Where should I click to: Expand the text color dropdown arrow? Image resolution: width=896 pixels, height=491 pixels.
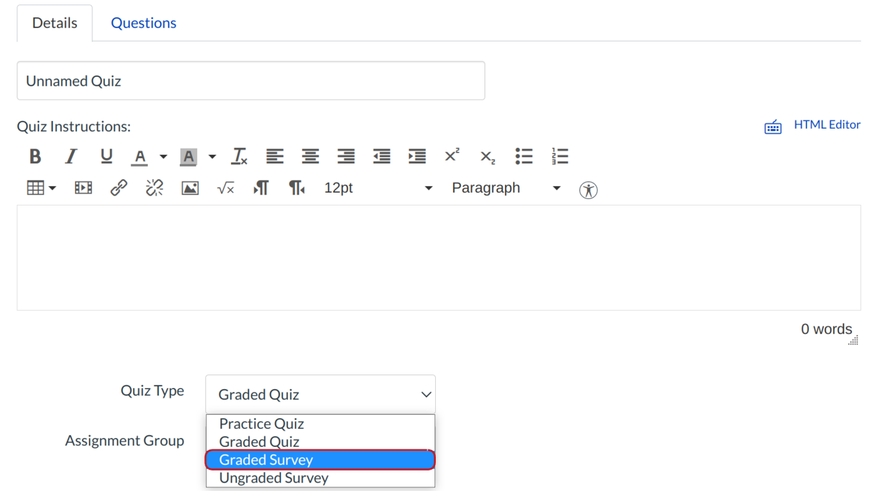[163, 157]
